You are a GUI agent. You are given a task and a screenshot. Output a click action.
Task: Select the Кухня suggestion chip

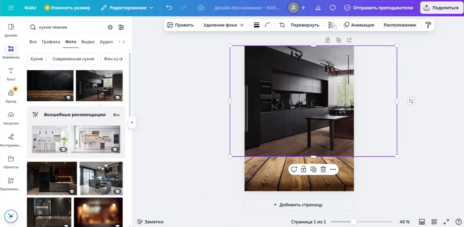[37, 59]
